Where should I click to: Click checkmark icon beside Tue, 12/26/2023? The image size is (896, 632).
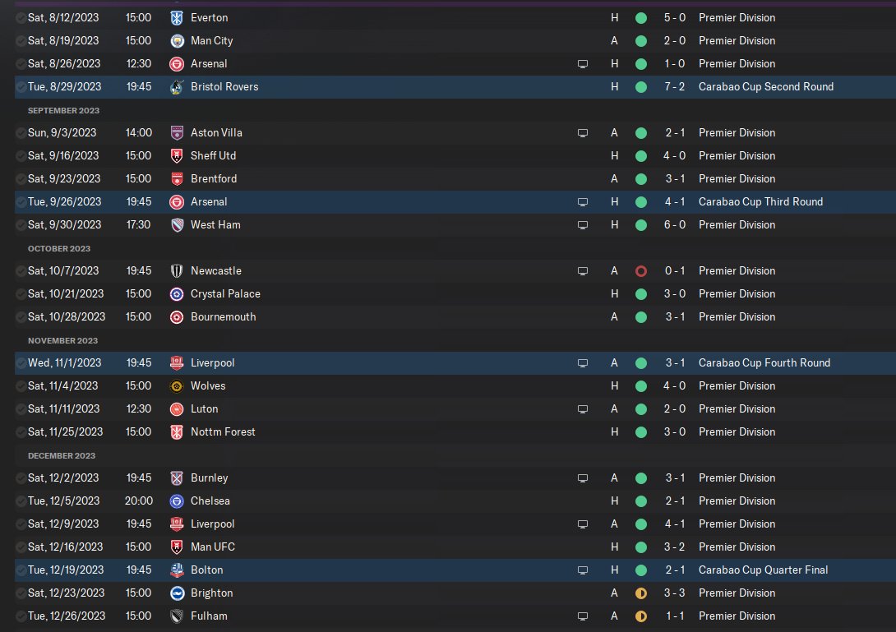click(x=21, y=616)
